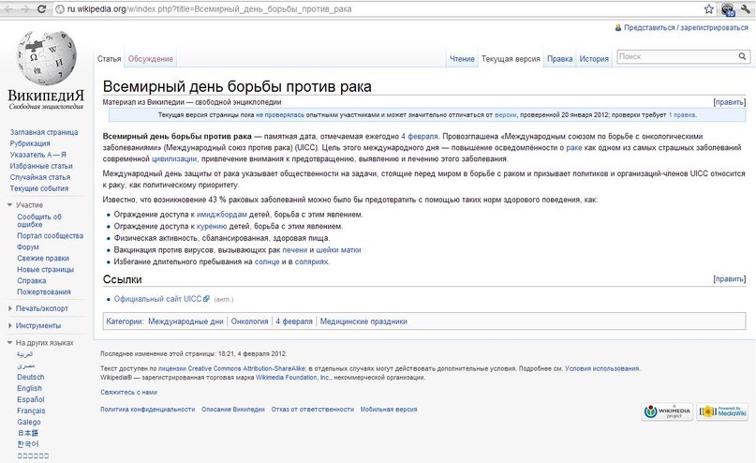Click the не проверялась link in notice

tap(280, 114)
